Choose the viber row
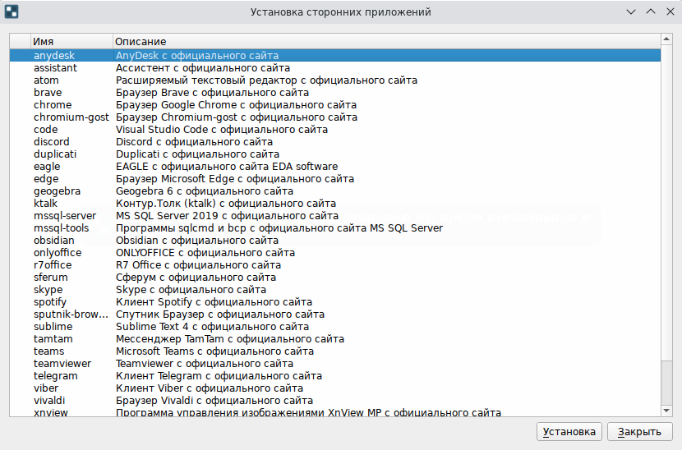This screenshot has height=450, width=682. coord(335,388)
